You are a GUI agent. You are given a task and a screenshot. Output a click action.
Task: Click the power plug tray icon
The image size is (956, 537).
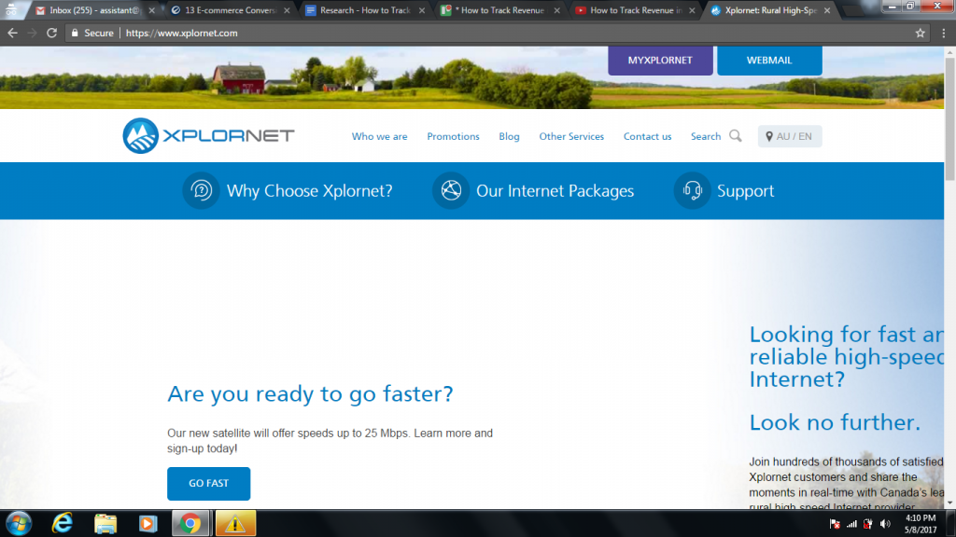click(x=868, y=524)
